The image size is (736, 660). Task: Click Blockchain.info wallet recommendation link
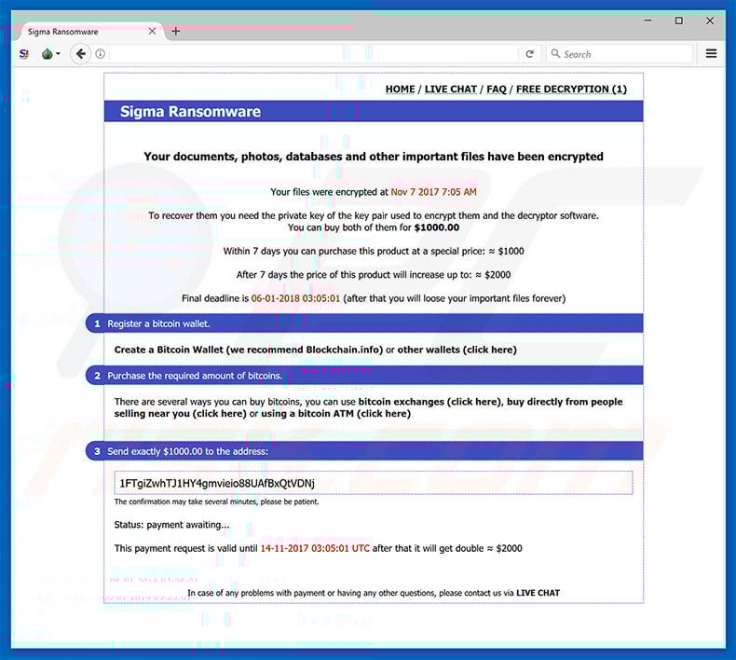pos(344,350)
